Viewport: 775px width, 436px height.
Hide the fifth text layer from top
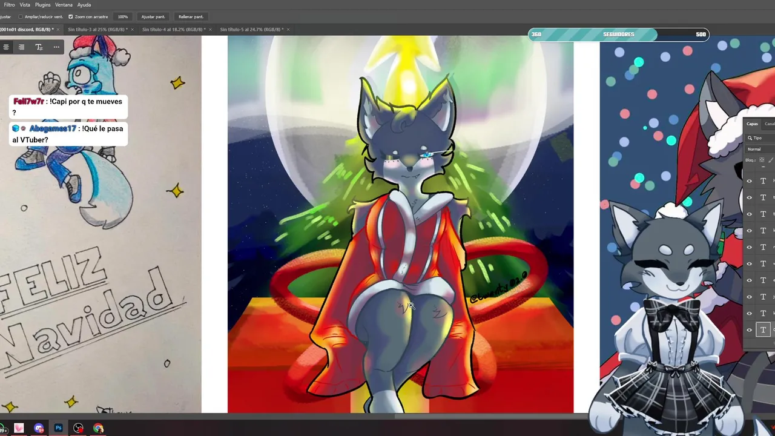click(750, 247)
